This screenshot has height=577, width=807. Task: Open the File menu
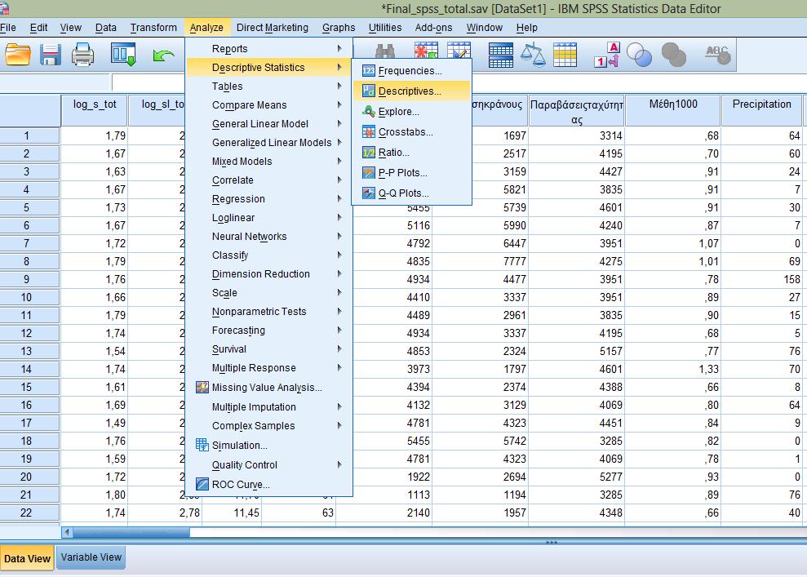pyautogui.click(x=7, y=27)
